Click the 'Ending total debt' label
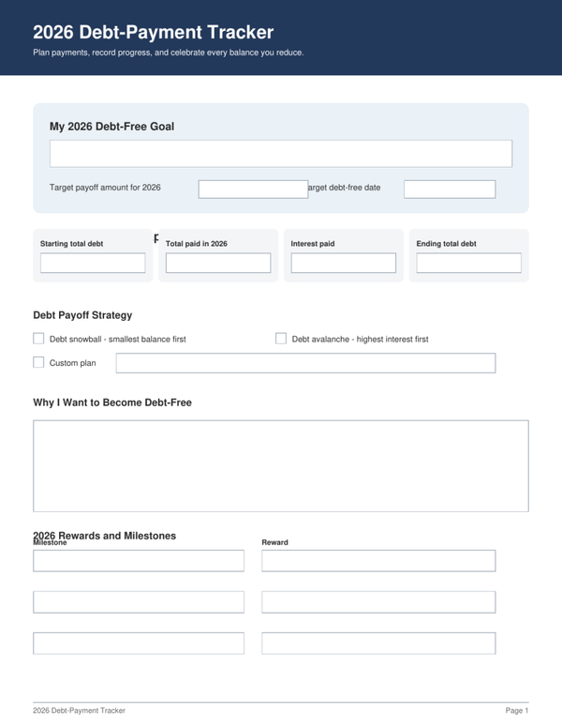Screen dimensions: 562x728 tap(446, 244)
